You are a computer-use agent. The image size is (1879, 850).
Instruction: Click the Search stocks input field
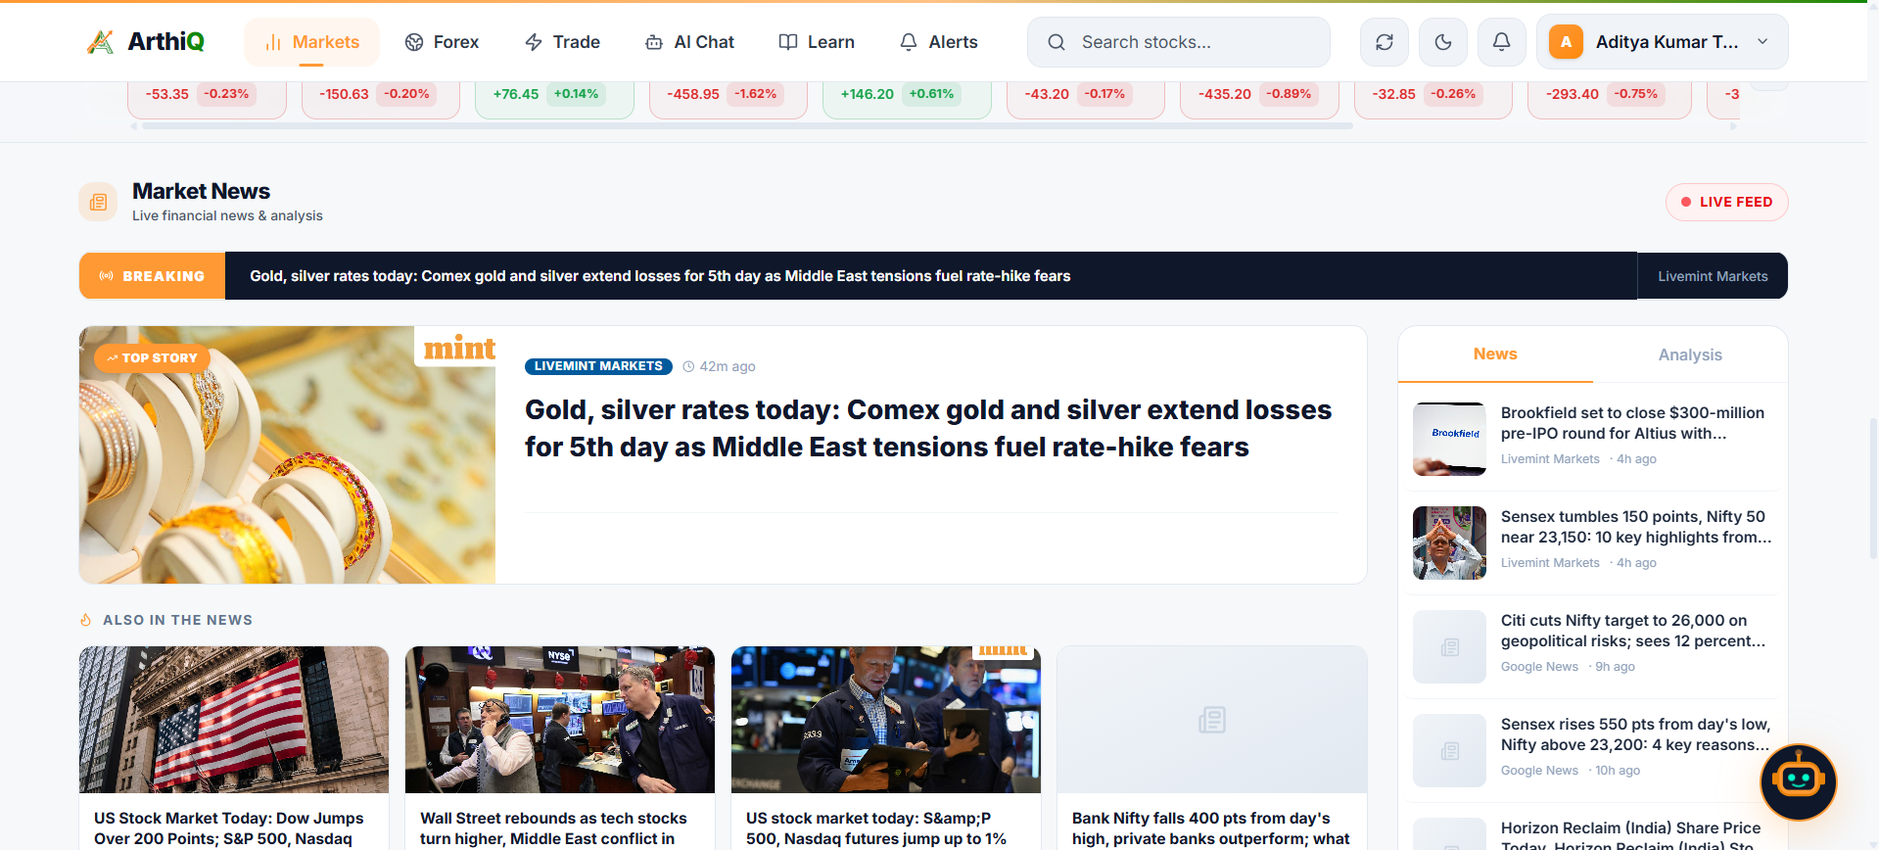pyautogui.click(x=1178, y=42)
